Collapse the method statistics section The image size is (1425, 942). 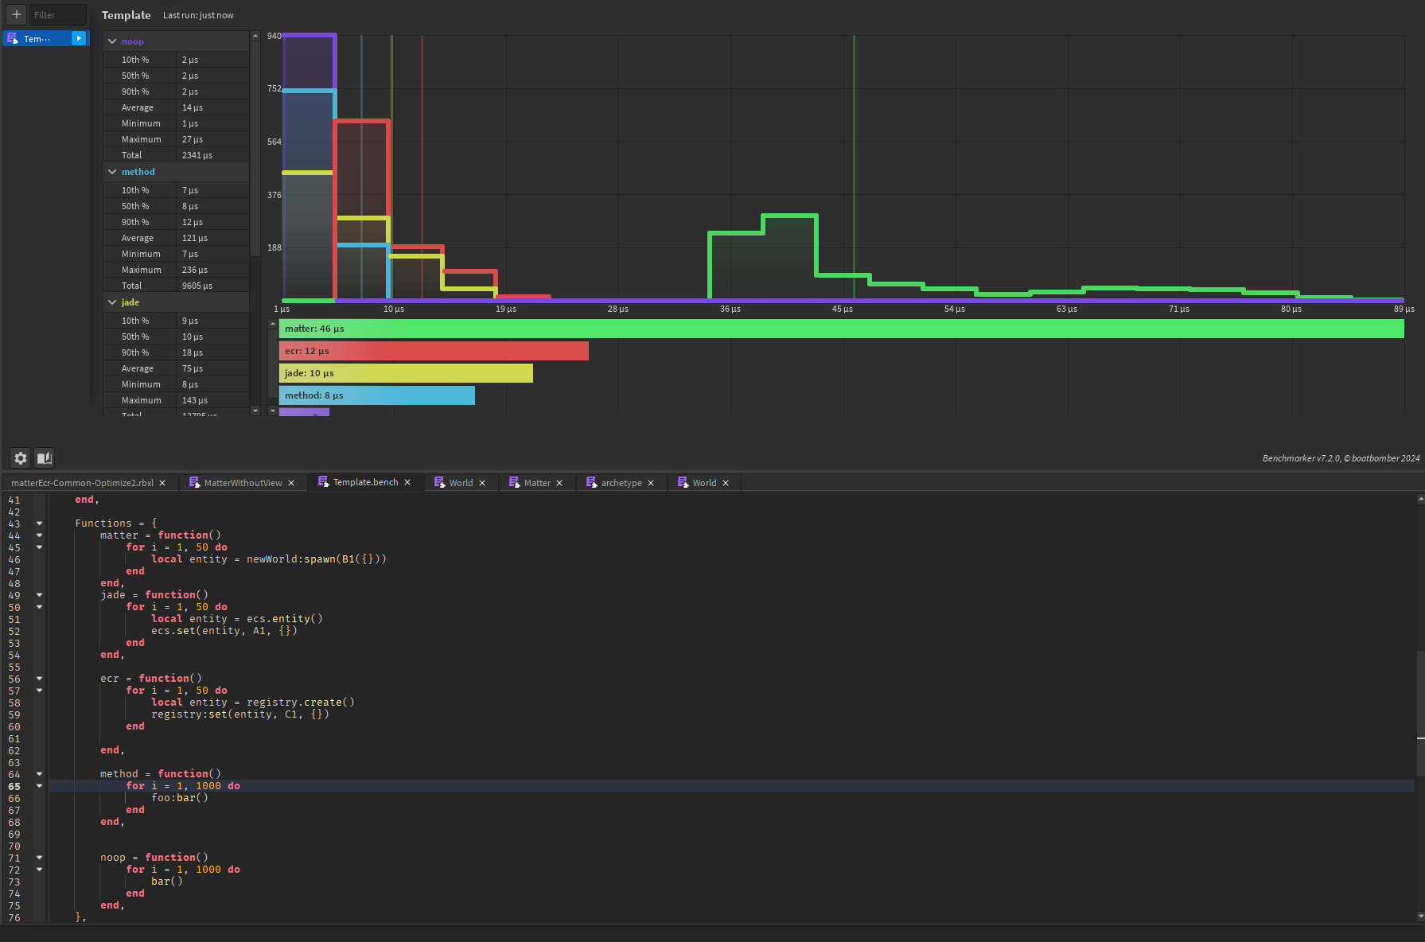click(112, 172)
